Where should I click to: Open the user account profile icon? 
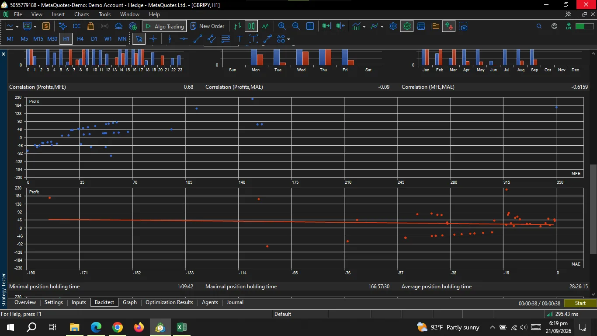(554, 26)
